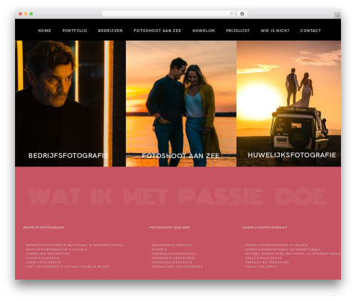
Task: Click Huwelijksreportages in België list item
Action: pyautogui.click(x=275, y=245)
